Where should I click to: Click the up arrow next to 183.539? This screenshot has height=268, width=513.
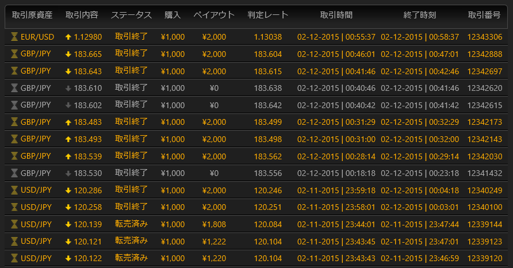pos(68,156)
